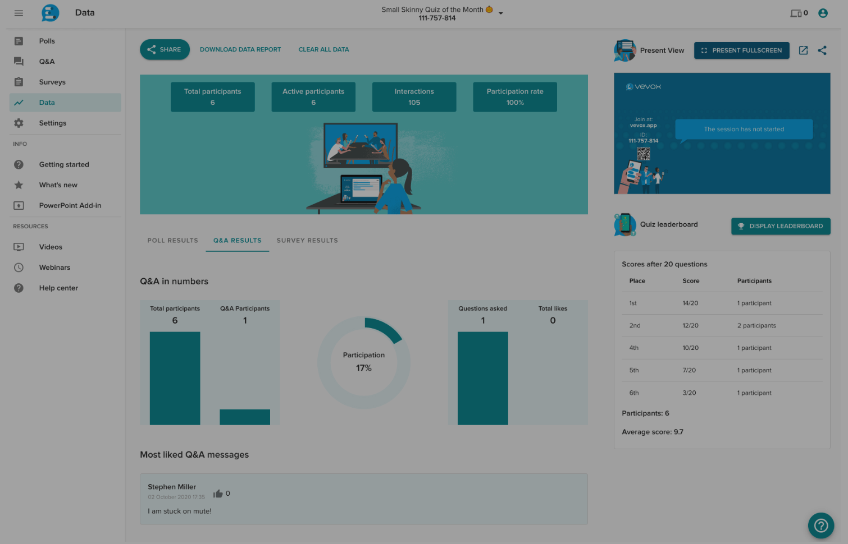Click Download Data Report link
Screen dimensions: 848x544
coord(240,49)
